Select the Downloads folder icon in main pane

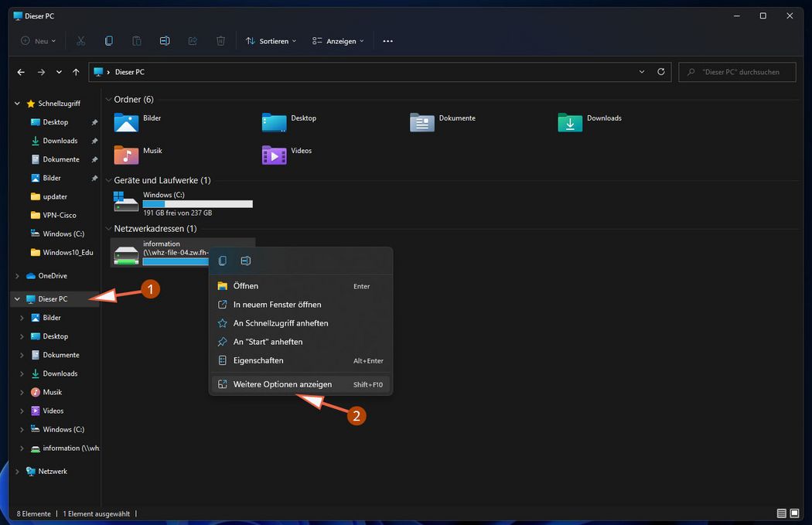[570, 123]
